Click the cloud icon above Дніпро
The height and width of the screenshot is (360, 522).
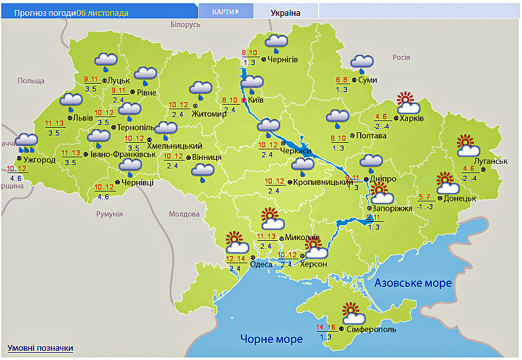(371, 162)
